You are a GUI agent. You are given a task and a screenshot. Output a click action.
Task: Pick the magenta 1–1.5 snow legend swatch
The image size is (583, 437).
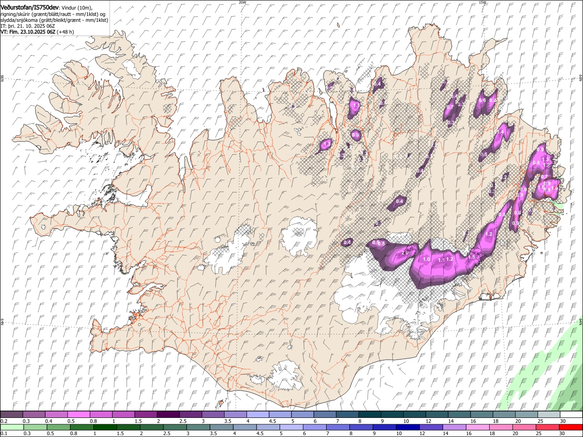(x=123, y=415)
